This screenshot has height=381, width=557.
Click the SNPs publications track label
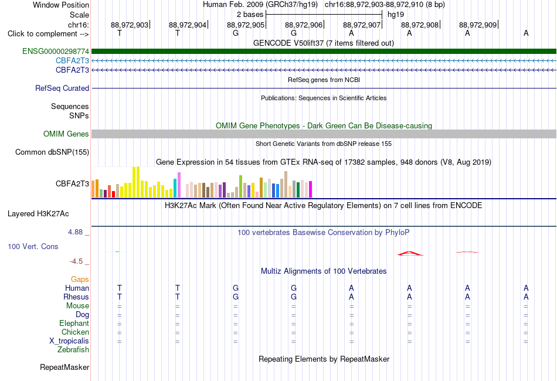[79, 115]
